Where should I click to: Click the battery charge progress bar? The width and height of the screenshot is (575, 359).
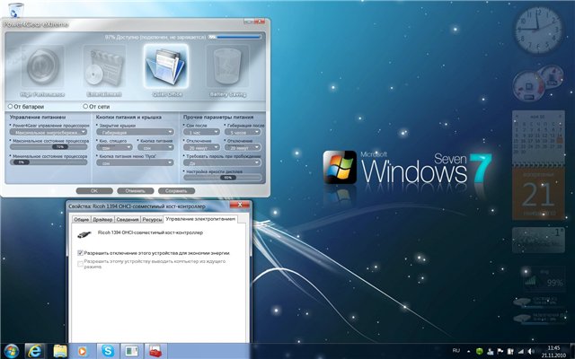234,37
